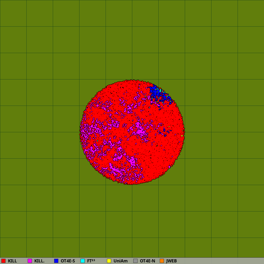Select the "KILL" legend label
264x264 pixels.
click(x=12, y=261)
